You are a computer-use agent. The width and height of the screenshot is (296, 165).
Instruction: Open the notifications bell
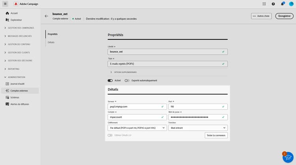(x=282, y=4)
